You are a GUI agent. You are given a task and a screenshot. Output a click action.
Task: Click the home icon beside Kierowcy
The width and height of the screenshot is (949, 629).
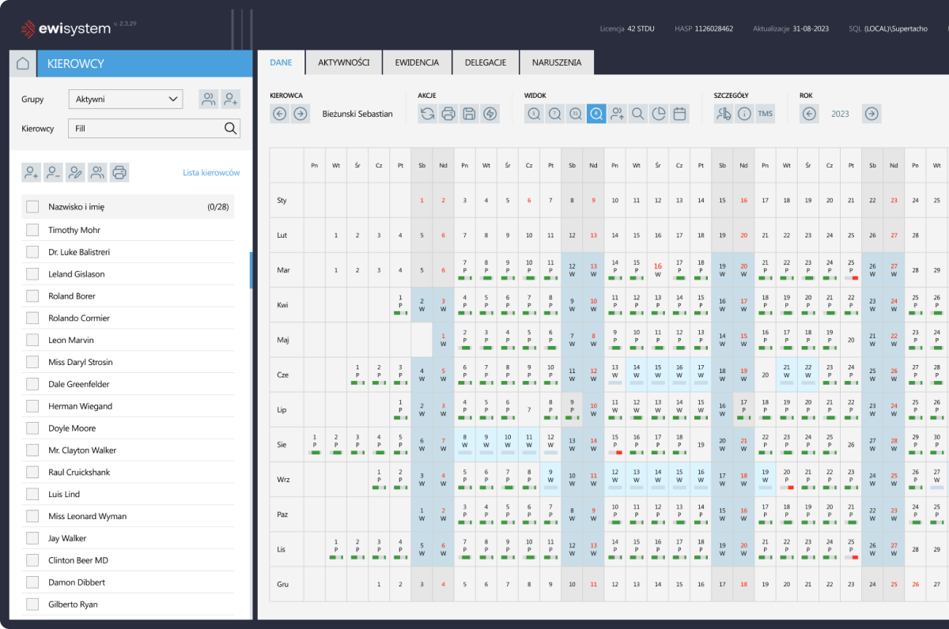tap(23, 64)
